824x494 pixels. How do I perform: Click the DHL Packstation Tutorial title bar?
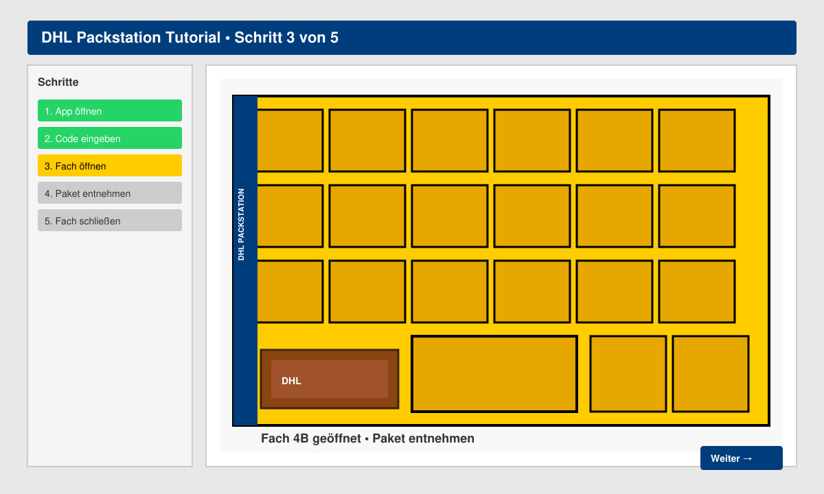(x=412, y=38)
